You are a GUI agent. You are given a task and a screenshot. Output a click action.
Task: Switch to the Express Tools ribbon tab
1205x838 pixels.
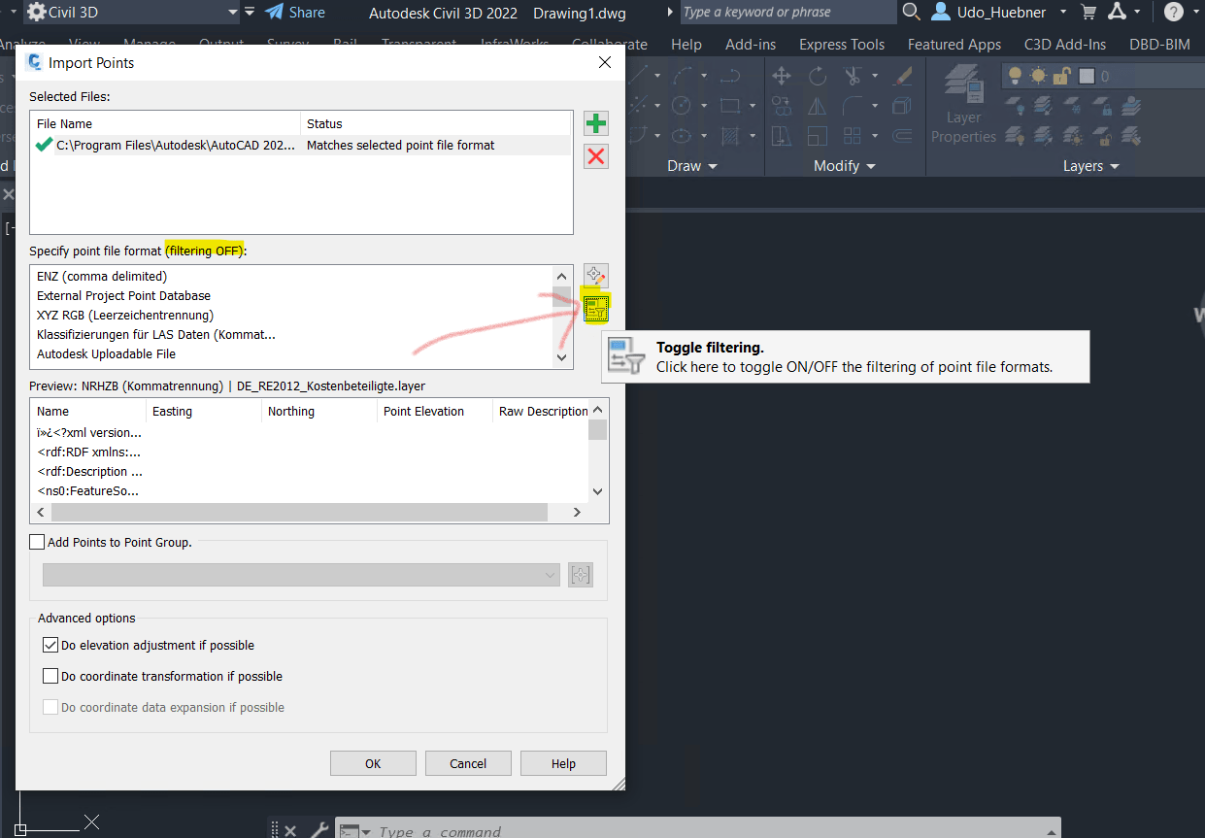(841, 44)
